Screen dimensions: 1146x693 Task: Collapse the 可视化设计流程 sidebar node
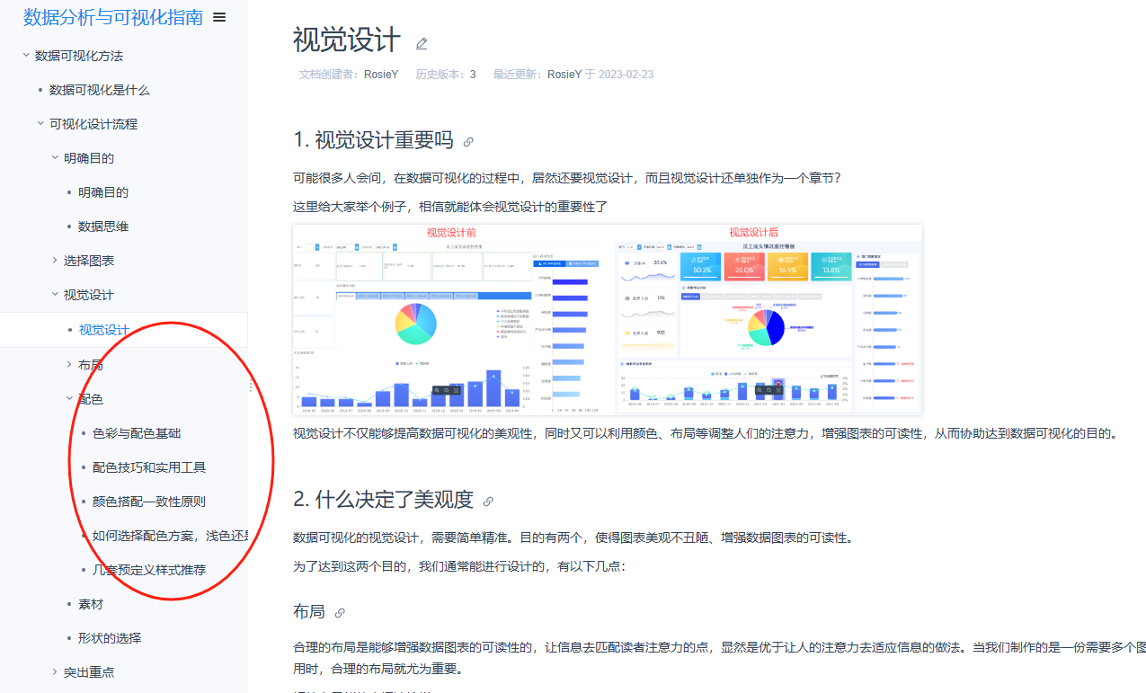tap(40, 124)
